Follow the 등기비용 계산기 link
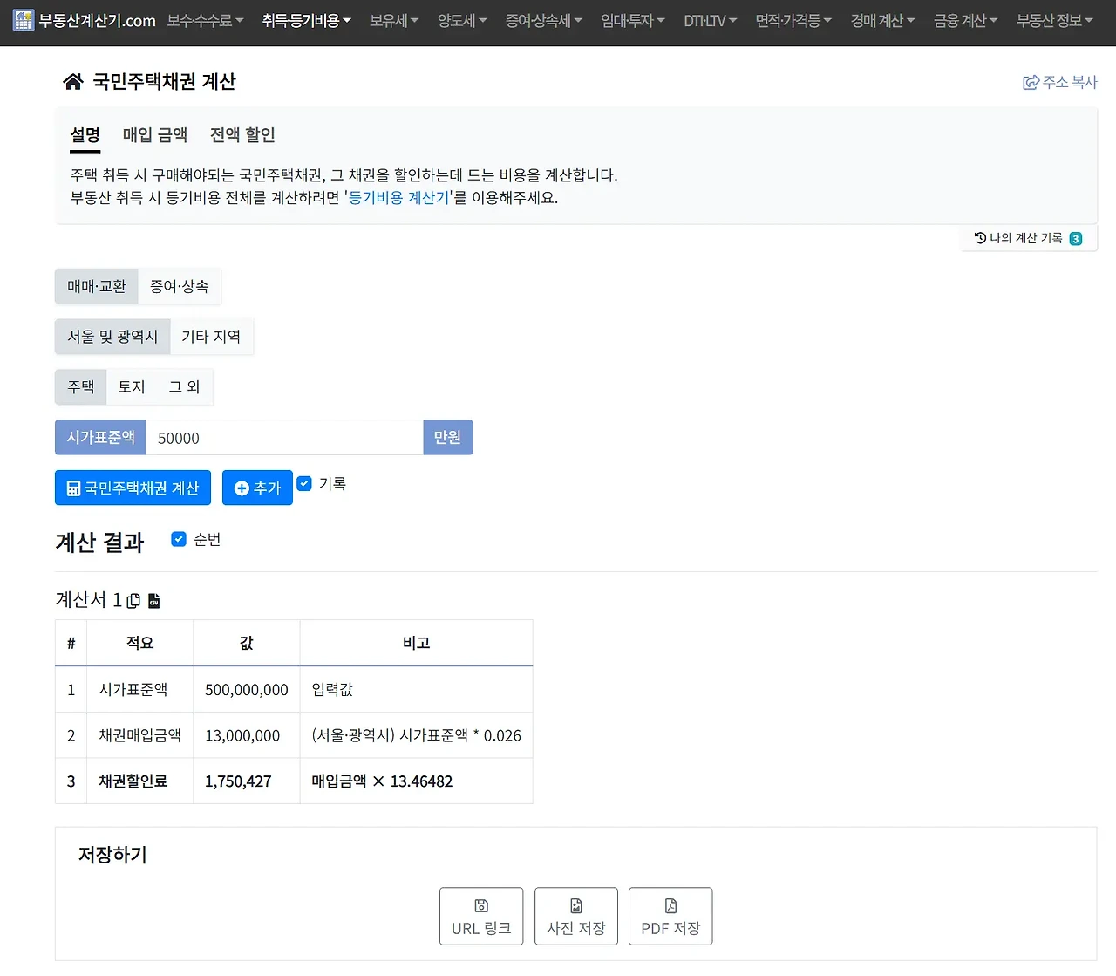 [x=398, y=198]
